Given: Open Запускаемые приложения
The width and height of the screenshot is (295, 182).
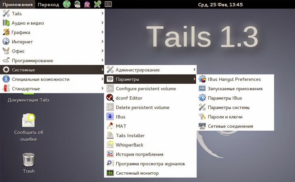Looking at the screenshot, I should pyautogui.click(x=235, y=89).
